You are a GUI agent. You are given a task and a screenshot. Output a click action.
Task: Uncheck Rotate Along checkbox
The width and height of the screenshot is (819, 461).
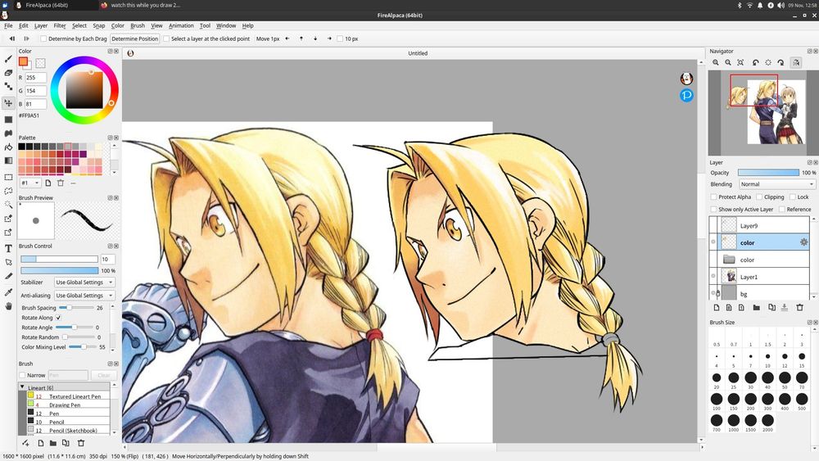(x=58, y=318)
